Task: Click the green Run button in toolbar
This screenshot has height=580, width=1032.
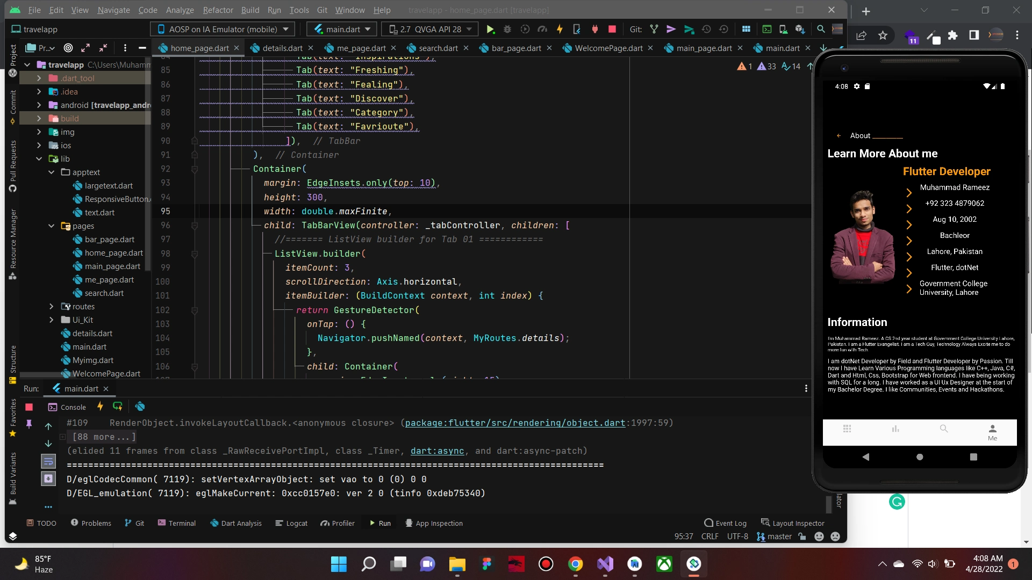Action: point(490,30)
